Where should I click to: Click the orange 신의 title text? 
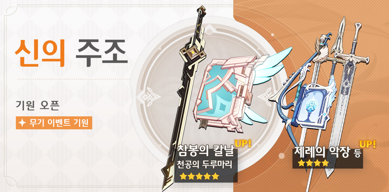40,52
